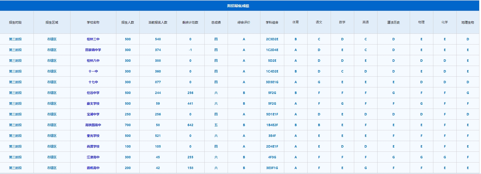Click the 十七中 school name
The image size is (481, 174).
[x=93, y=82]
